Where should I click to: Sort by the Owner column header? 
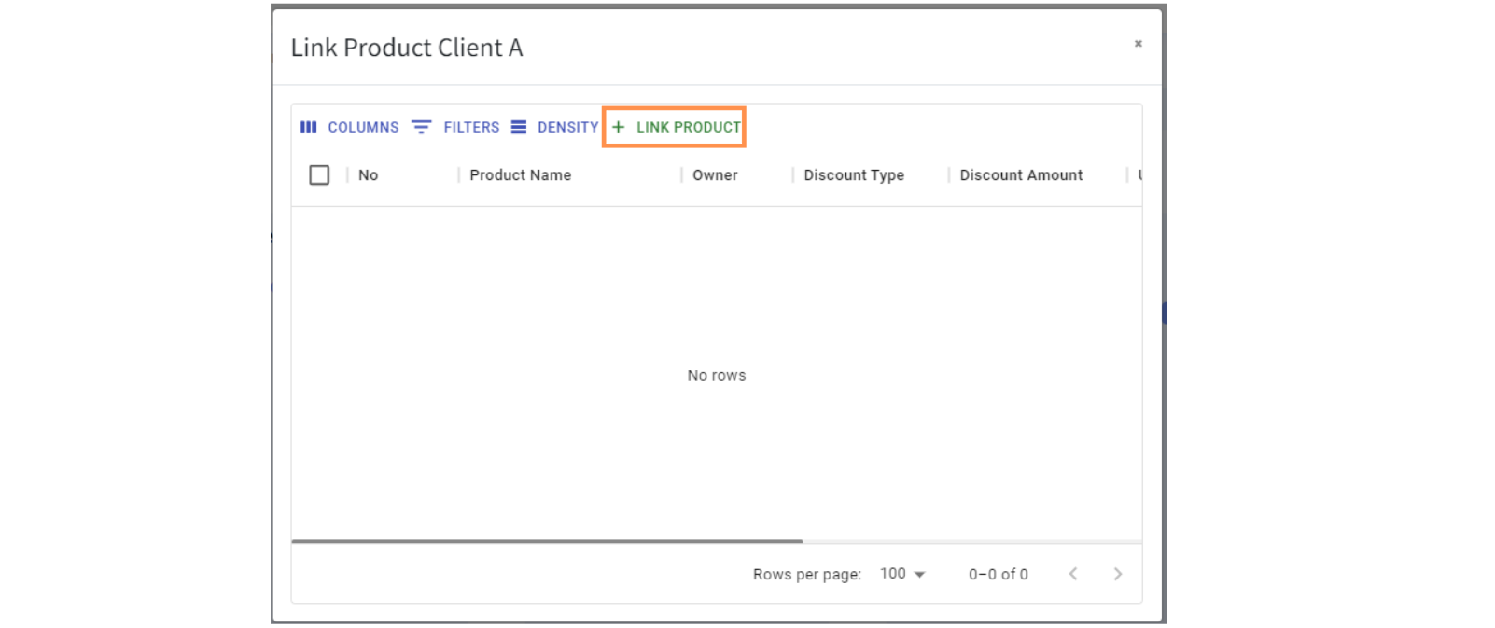715,175
